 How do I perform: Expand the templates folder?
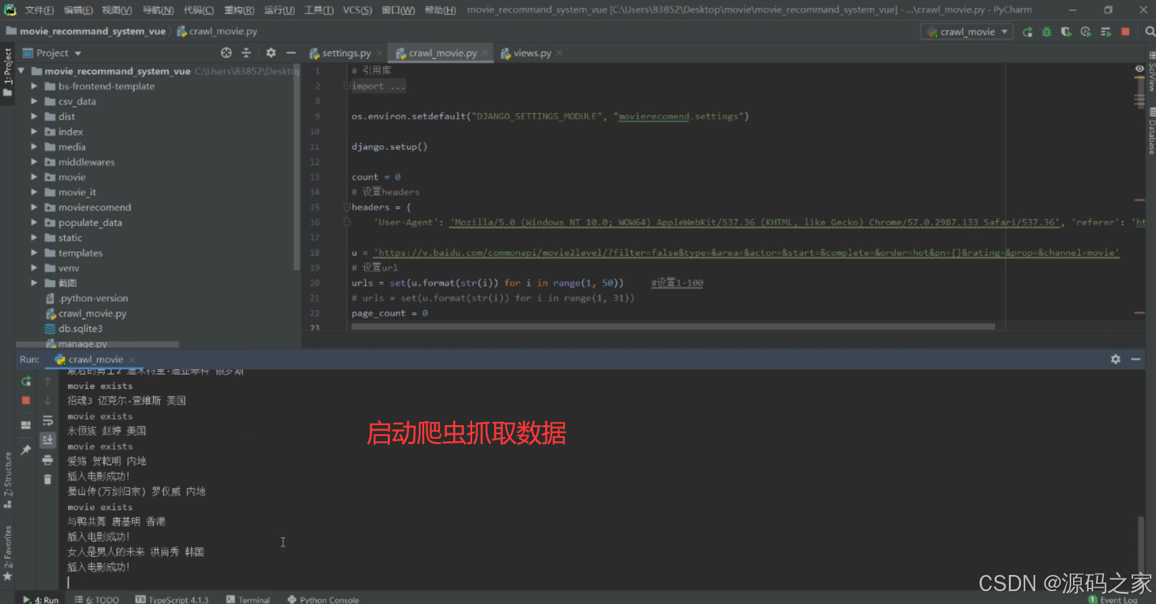(x=34, y=253)
